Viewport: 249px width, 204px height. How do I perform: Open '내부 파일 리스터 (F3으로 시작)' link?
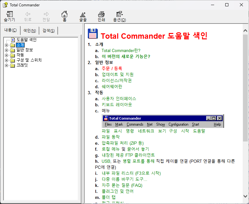tap(131, 173)
